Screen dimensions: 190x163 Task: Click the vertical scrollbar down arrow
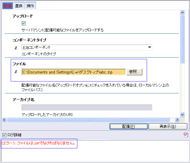[182, 114]
